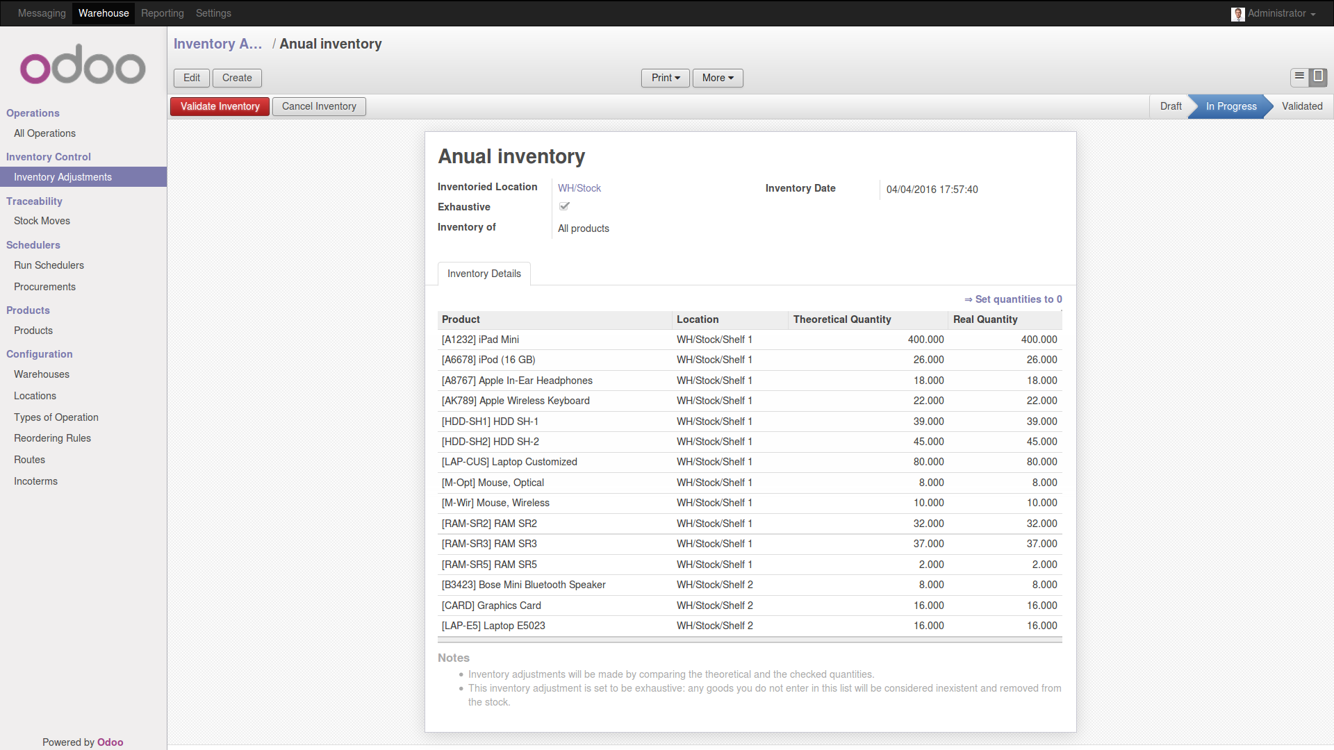The height and width of the screenshot is (750, 1334).
Task: Select the Validated stage in the status bar
Action: point(1302,106)
